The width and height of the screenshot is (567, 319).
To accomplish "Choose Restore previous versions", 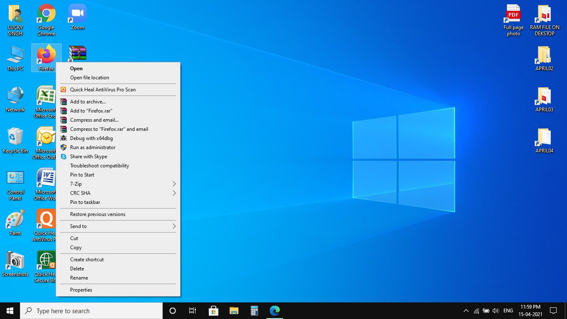I will click(118, 214).
